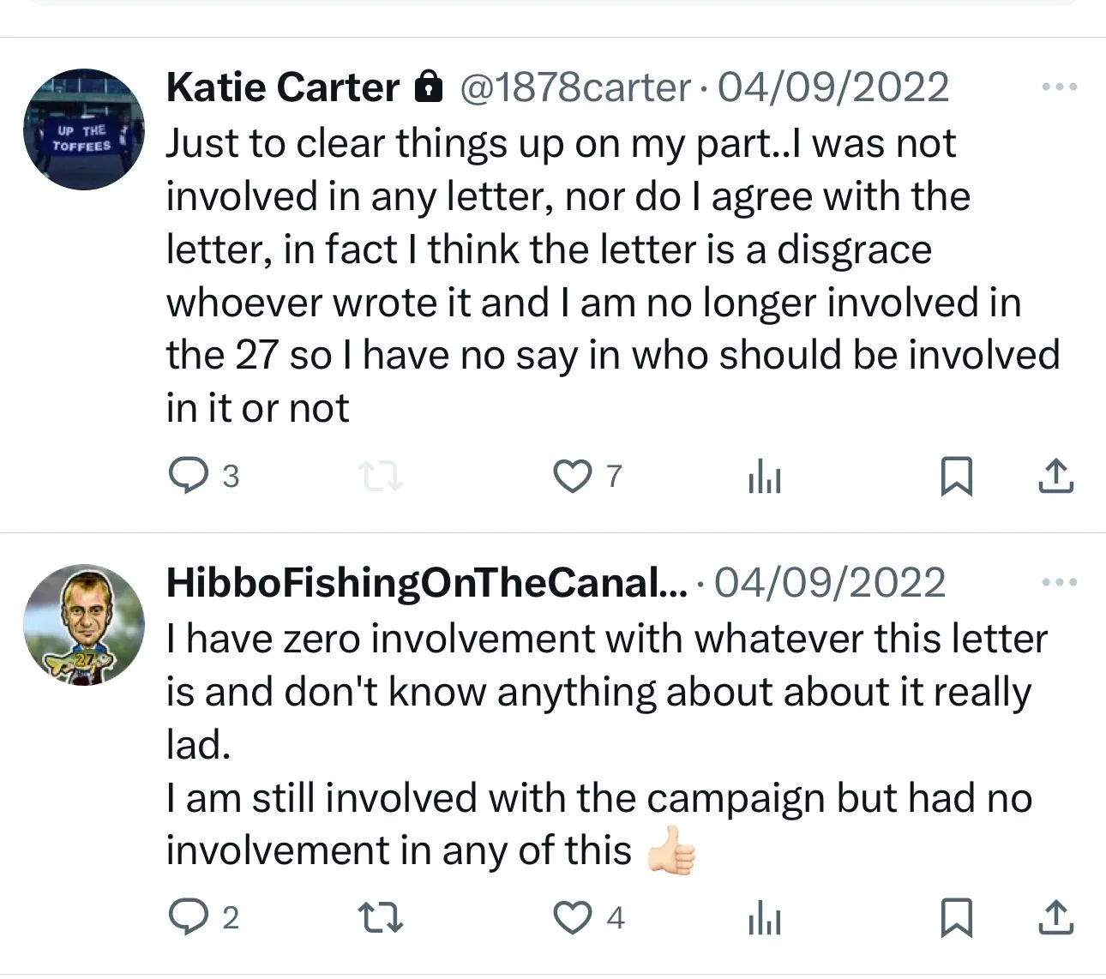Reply to Katie Carter's tweet

188,476
